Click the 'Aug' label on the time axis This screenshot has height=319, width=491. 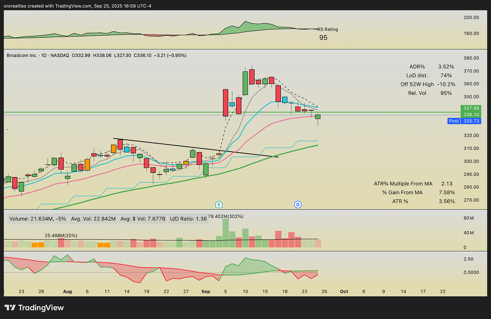tap(67, 292)
